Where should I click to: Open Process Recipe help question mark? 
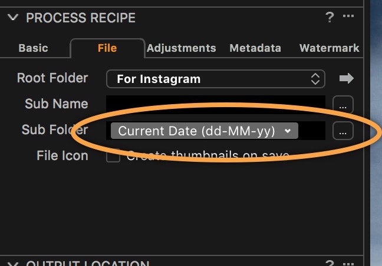click(x=330, y=17)
